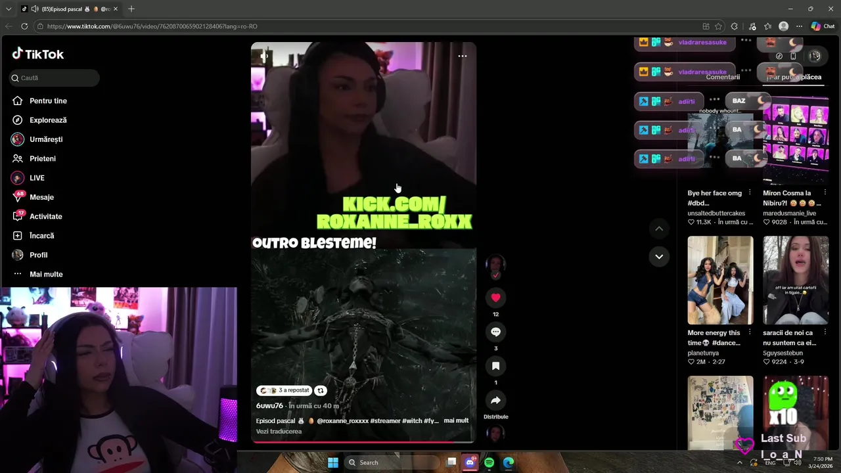Open options for 'Bye her face omg'

point(750,193)
